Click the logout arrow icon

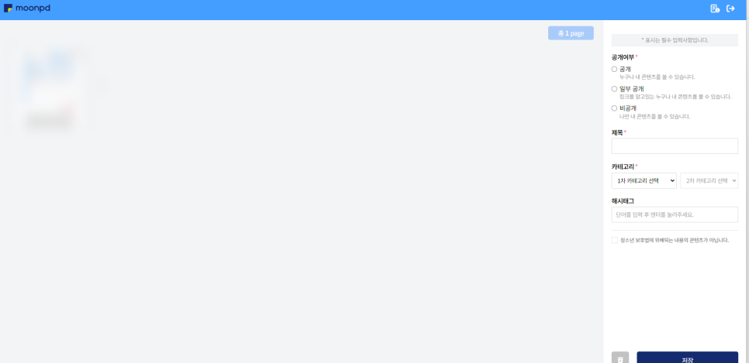pos(730,9)
